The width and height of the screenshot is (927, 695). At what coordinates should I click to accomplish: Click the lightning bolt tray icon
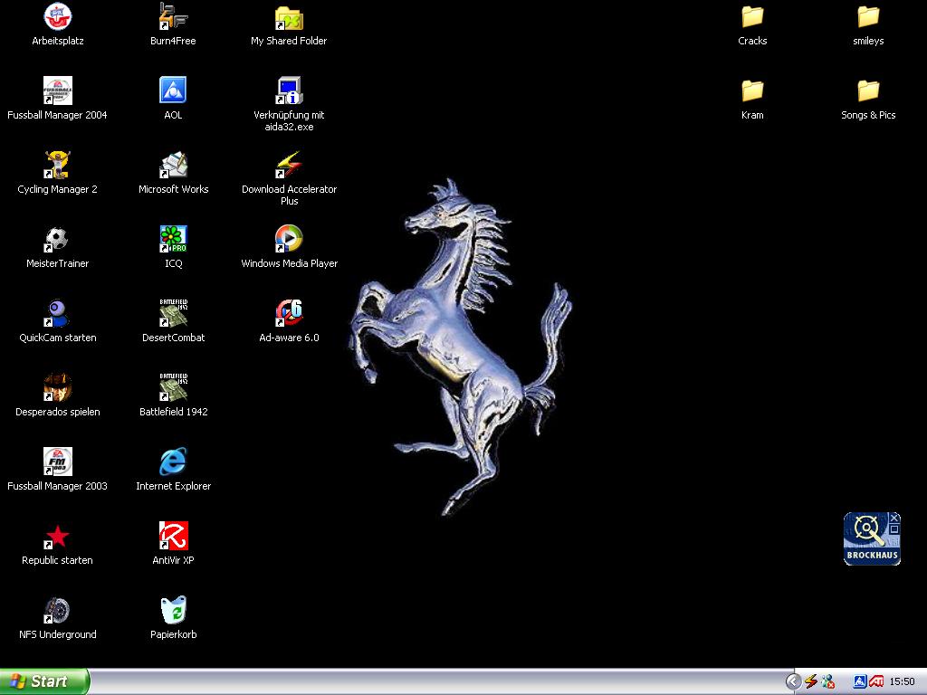click(811, 681)
